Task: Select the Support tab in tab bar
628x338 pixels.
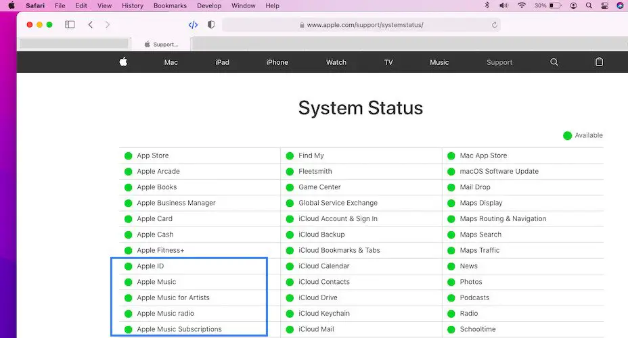Action: [162, 45]
